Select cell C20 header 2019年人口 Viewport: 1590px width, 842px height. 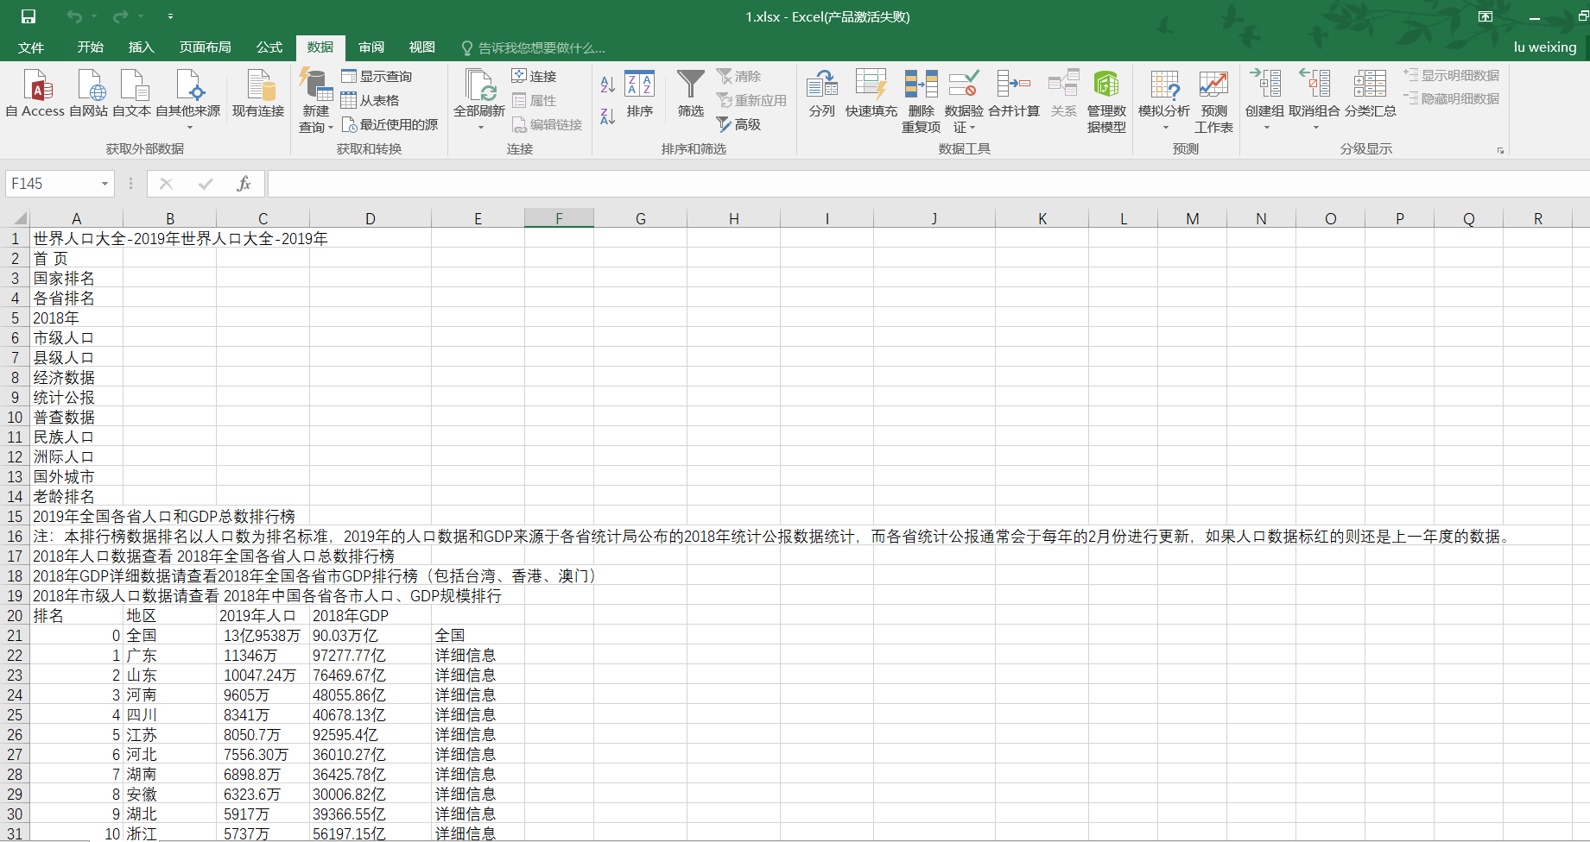coord(263,616)
